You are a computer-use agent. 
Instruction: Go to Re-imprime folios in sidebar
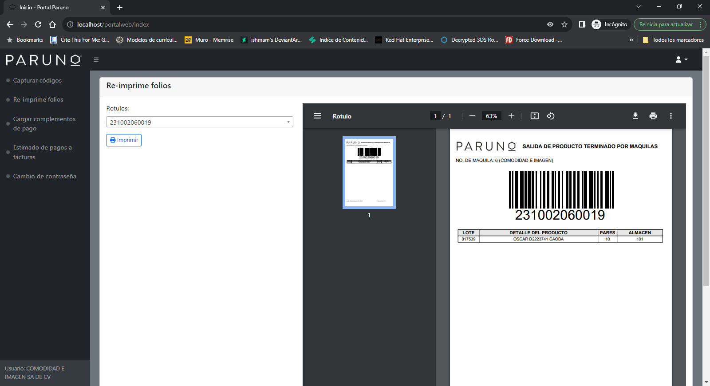click(x=38, y=99)
